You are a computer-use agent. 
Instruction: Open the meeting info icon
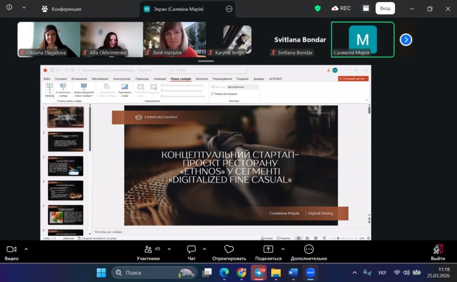pos(9,8)
